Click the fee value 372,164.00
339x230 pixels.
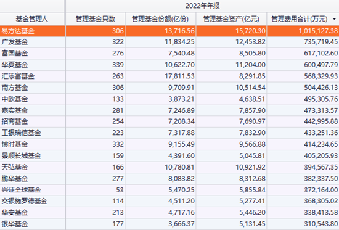[321, 190]
